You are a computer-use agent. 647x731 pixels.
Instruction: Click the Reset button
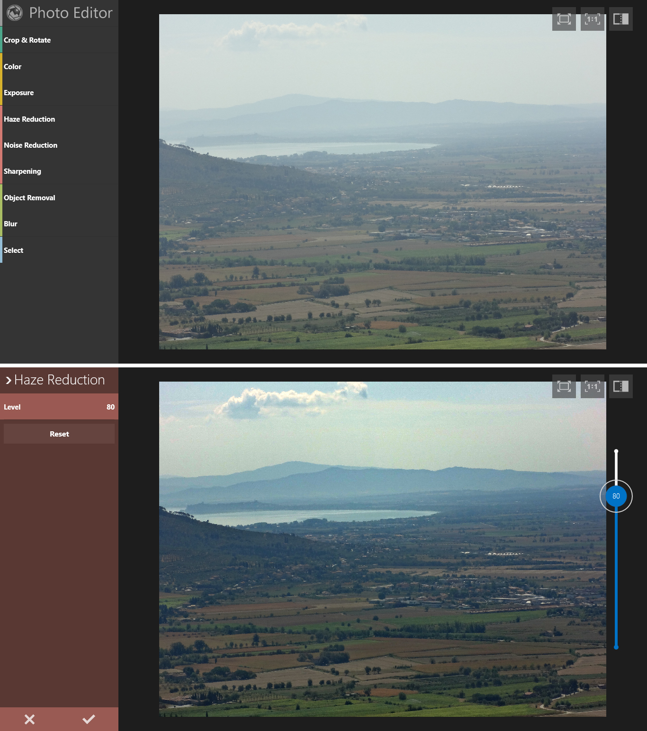coord(59,434)
